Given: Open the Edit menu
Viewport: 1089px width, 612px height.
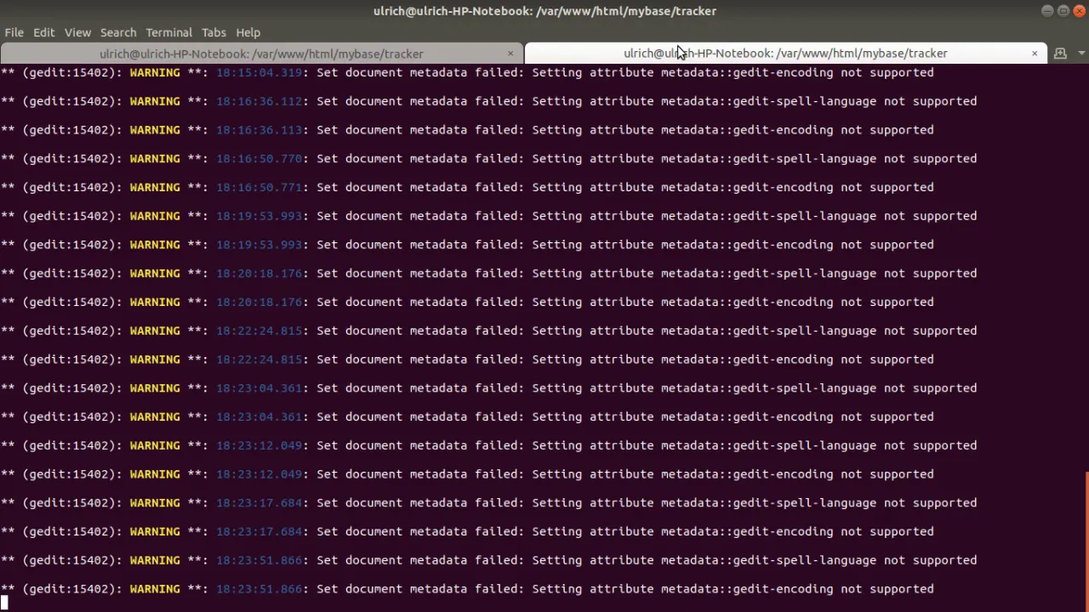Looking at the screenshot, I should point(43,32).
